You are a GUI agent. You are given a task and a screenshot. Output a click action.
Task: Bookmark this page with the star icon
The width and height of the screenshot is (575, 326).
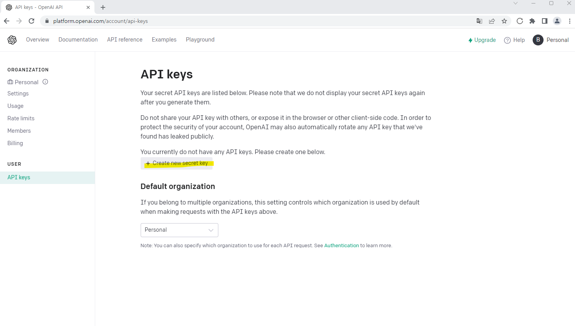click(x=504, y=21)
